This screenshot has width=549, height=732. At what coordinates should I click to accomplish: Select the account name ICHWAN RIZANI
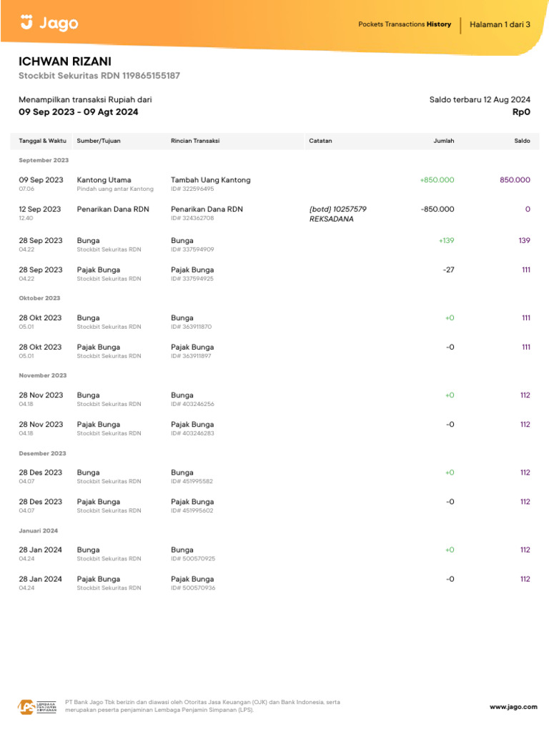65,61
